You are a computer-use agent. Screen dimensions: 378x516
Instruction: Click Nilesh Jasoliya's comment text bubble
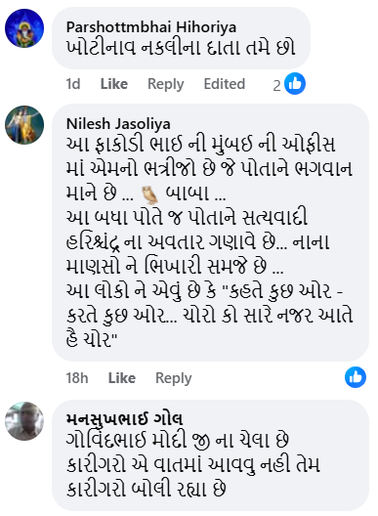coord(210,233)
